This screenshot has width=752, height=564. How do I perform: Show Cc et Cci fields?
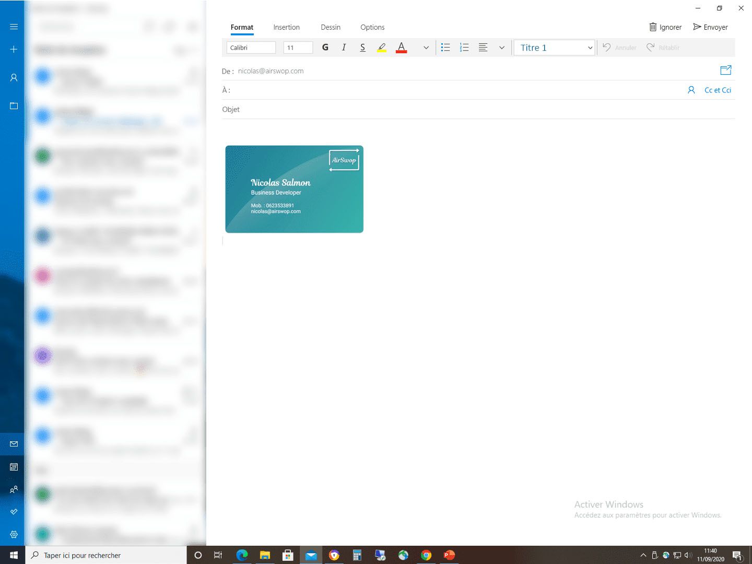coord(718,90)
